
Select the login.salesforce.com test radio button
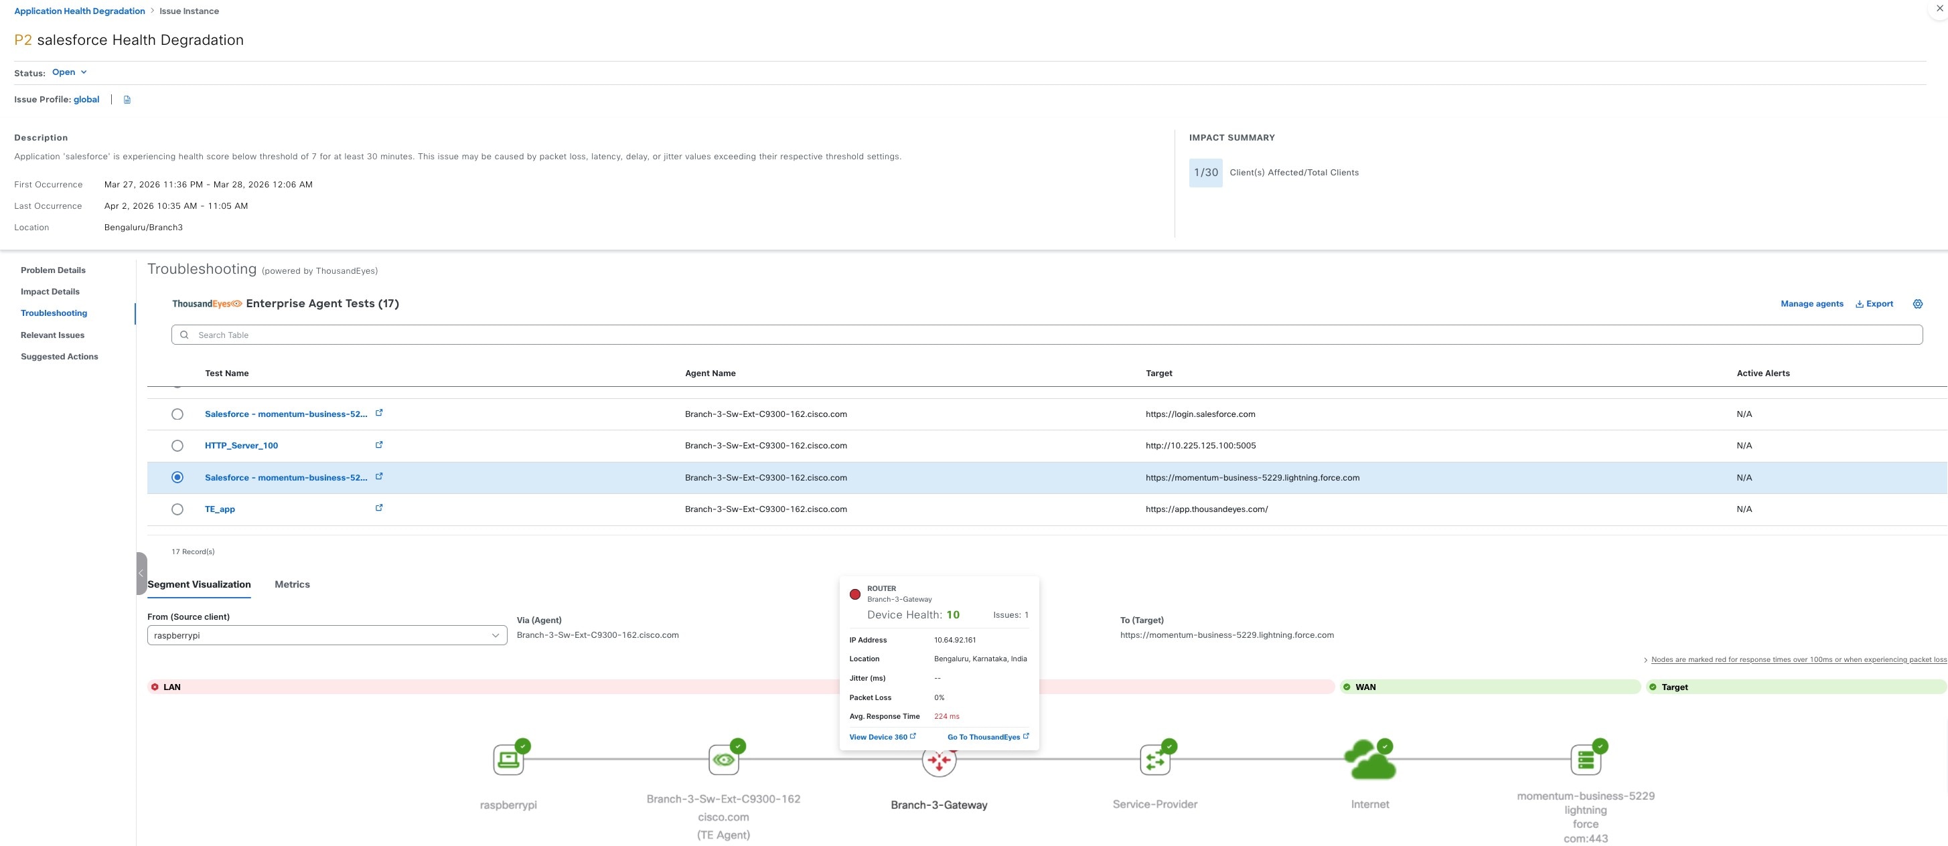tap(177, 414)
